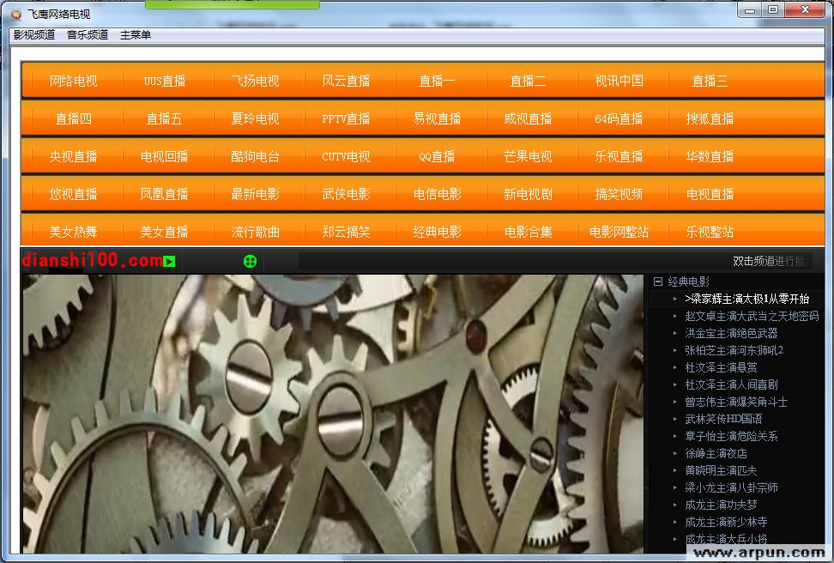Select 洪金宝主演绝色武器 in list
Image resolution: width=834 pixels, height=563 pixels.
point(731,333)
